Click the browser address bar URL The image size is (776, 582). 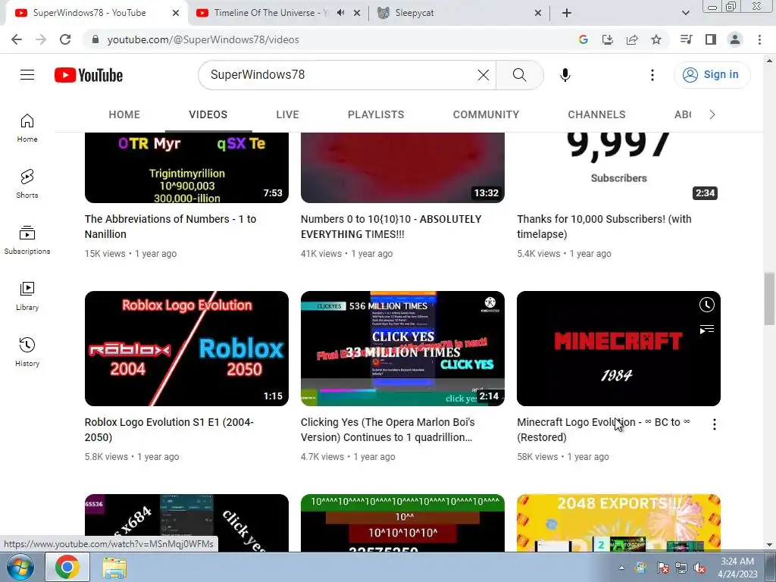(203, 39)
